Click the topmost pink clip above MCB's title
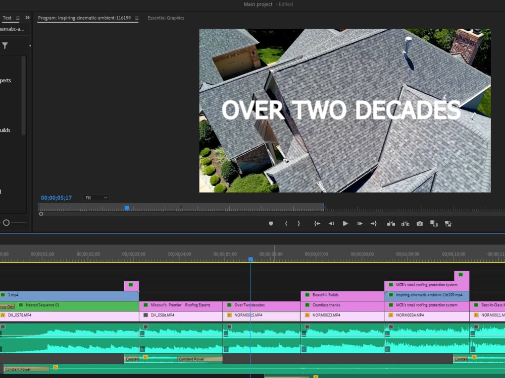Image resolution: width=505 pixels, height=378 pixels. tap(462, 276)
